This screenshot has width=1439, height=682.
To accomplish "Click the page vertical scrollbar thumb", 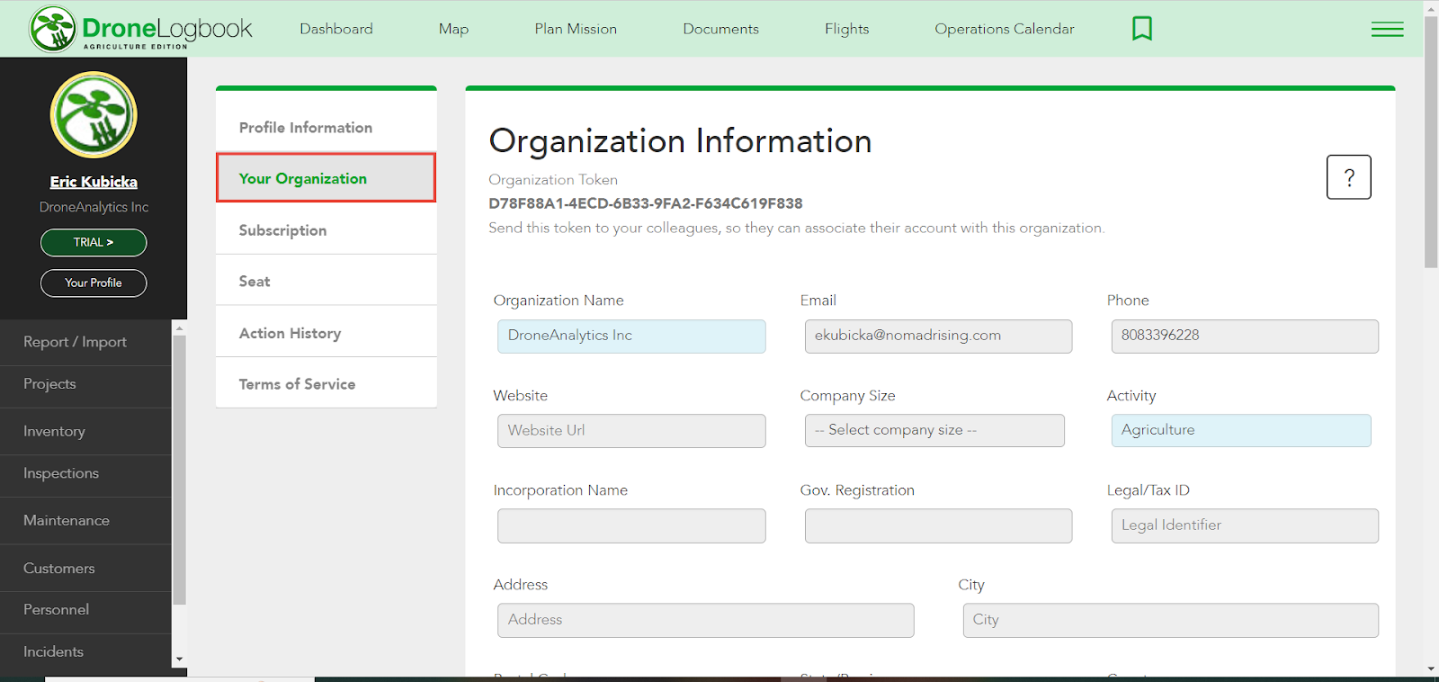I will click(x=1431, y=141).
